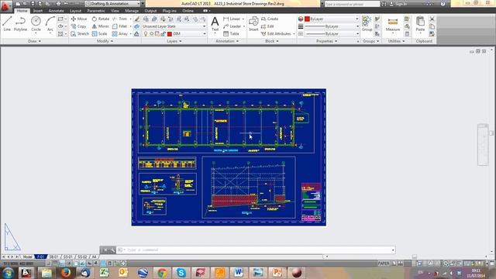This screenshot has width=496, height=279.
Task: Select the Text annotation tool
Action: 215,24
